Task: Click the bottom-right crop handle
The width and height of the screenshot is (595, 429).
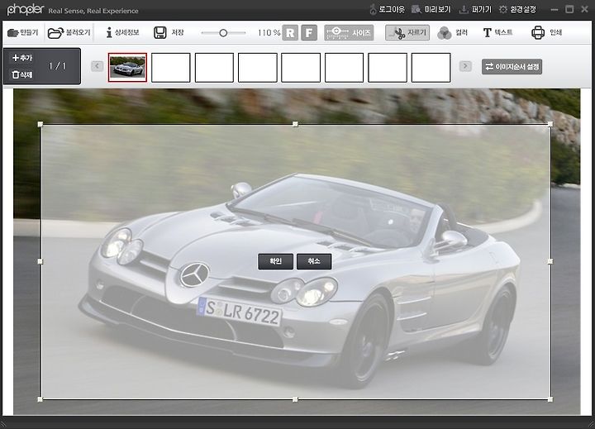Action: pos(550,399)
